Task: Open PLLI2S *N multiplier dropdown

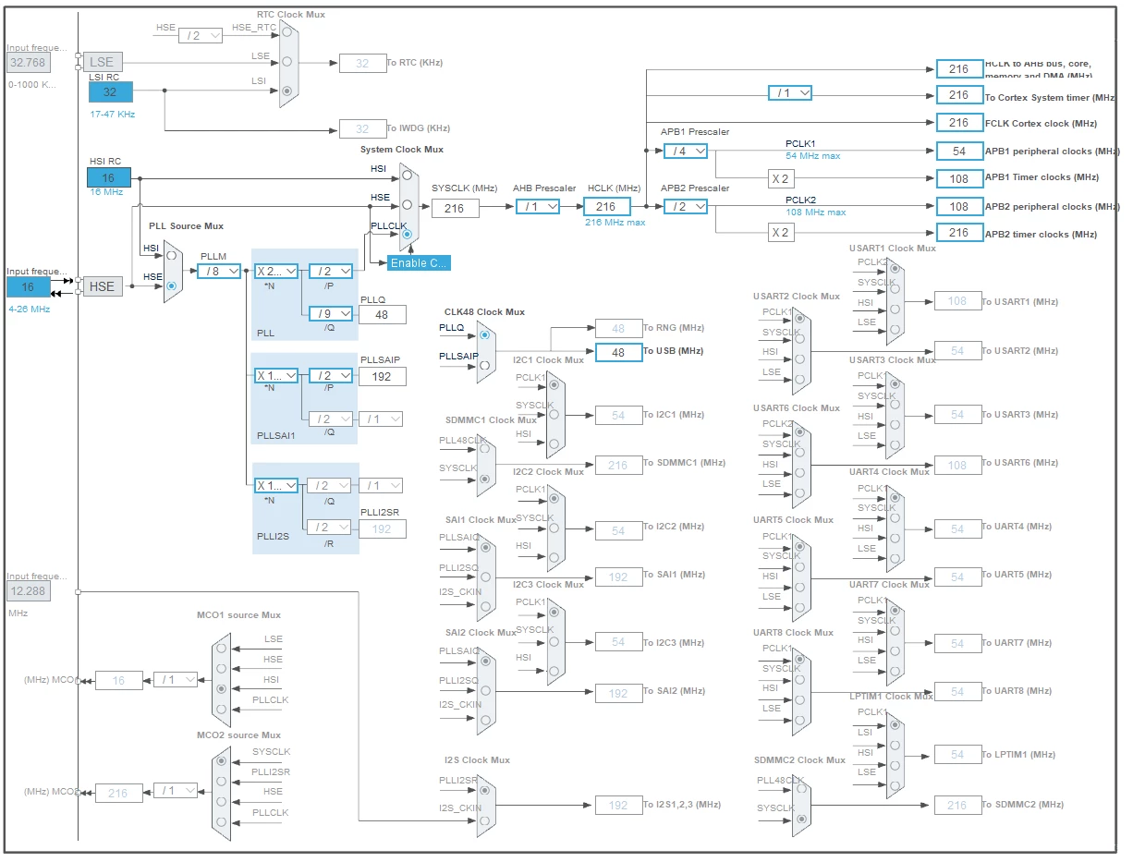Action: click(276, 485)
